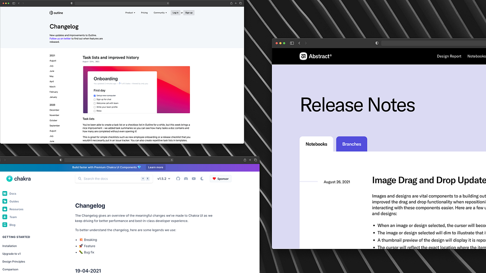Jump to May in Outline's changelog archive
The height and width of the screenshot is (273, 486).
click(51, 76)
